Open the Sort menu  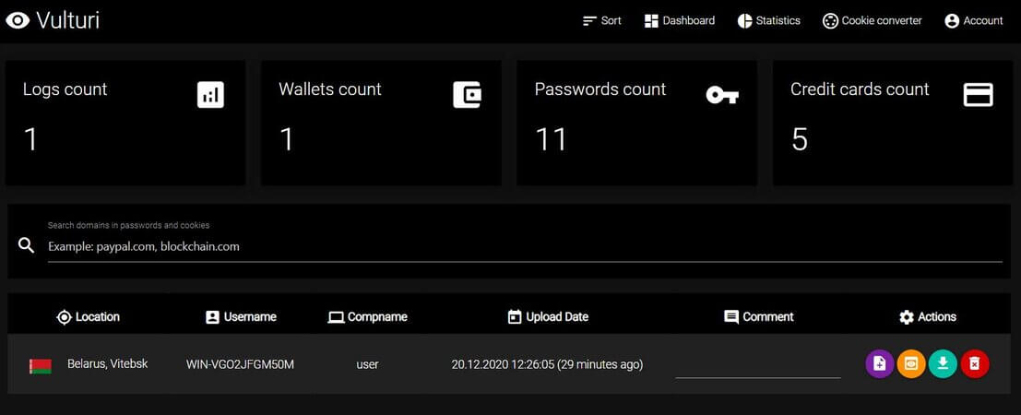[x=602, y=20]
